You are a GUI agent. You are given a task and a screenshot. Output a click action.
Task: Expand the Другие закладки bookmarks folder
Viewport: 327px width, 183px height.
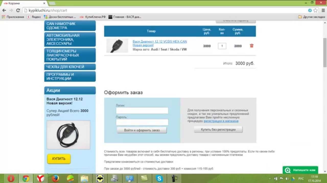click(312, 17)
